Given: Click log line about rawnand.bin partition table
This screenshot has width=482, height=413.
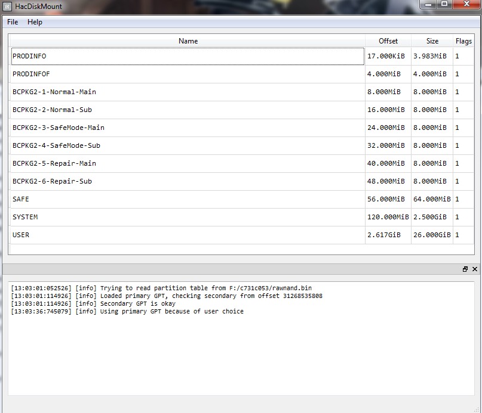Looking at the screenshot, I should coord(161,288).
